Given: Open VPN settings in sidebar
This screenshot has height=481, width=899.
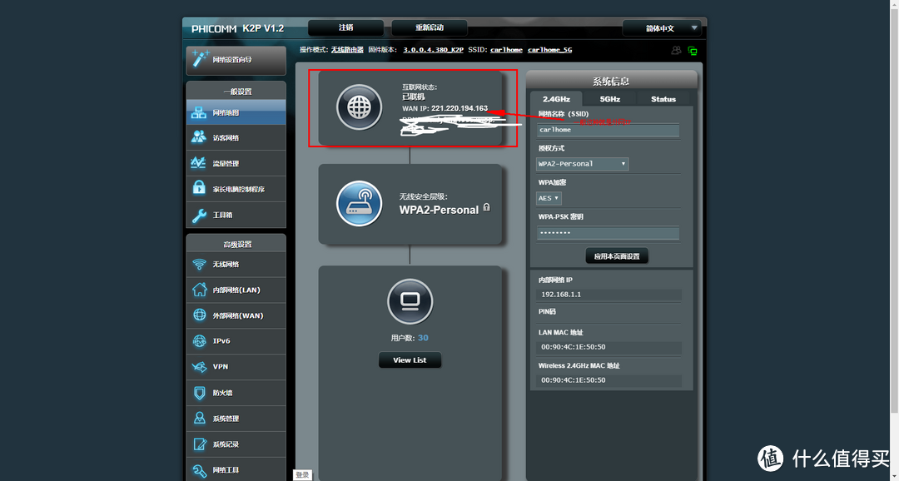Looking at the screenshot, I should click(x=236, y=367).
